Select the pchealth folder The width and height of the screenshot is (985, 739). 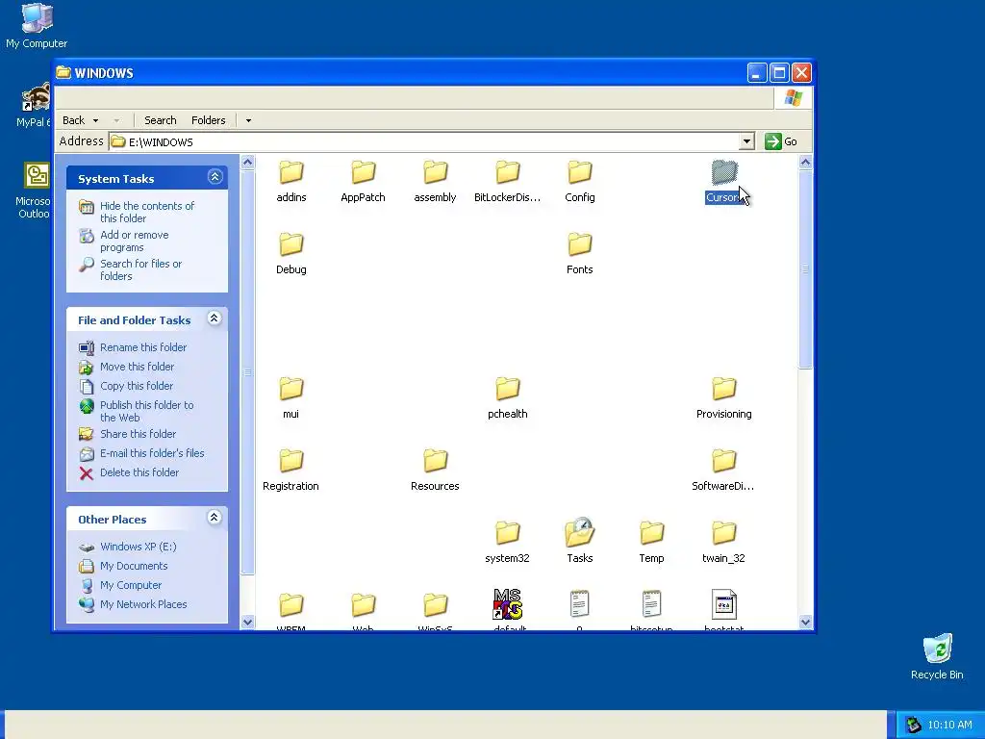coord(507,398)
